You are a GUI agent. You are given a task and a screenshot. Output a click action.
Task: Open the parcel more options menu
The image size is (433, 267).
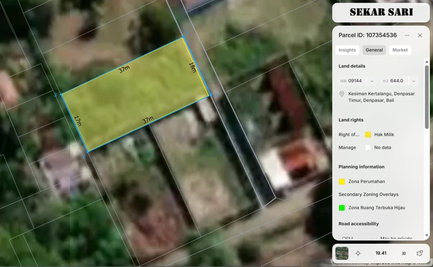click(x=407, y=35)
